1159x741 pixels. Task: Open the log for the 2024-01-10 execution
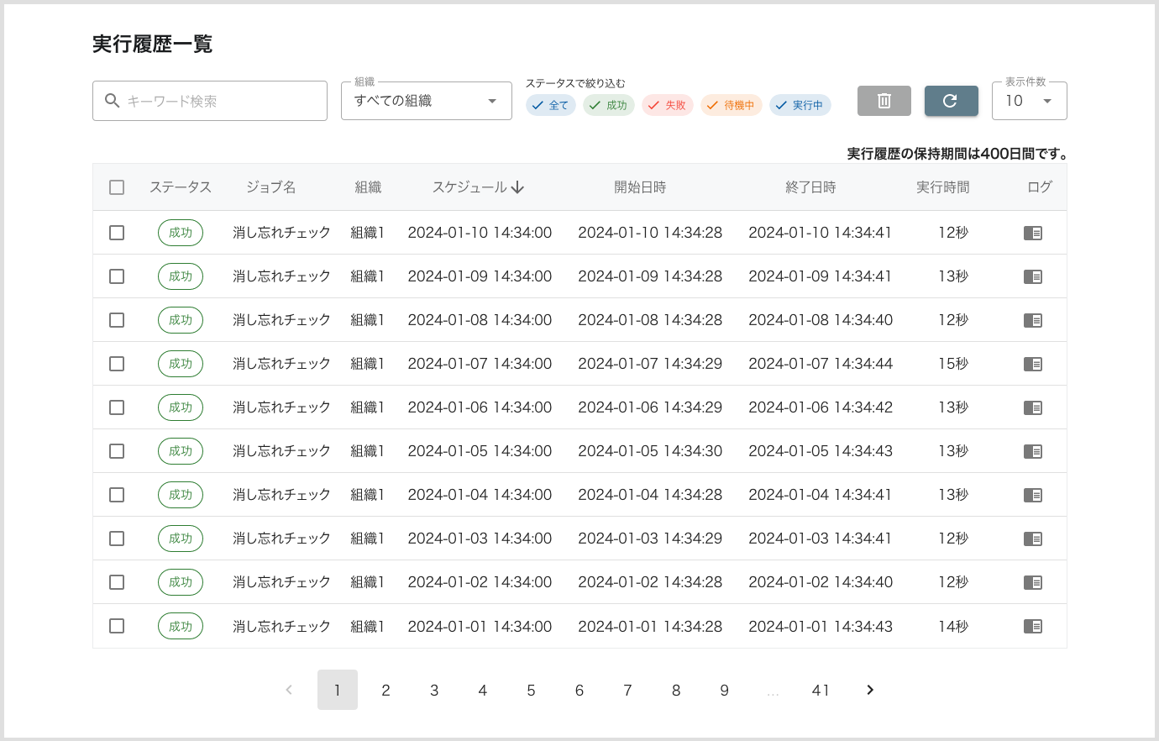pyautogui.click(x=1032, y=232)
